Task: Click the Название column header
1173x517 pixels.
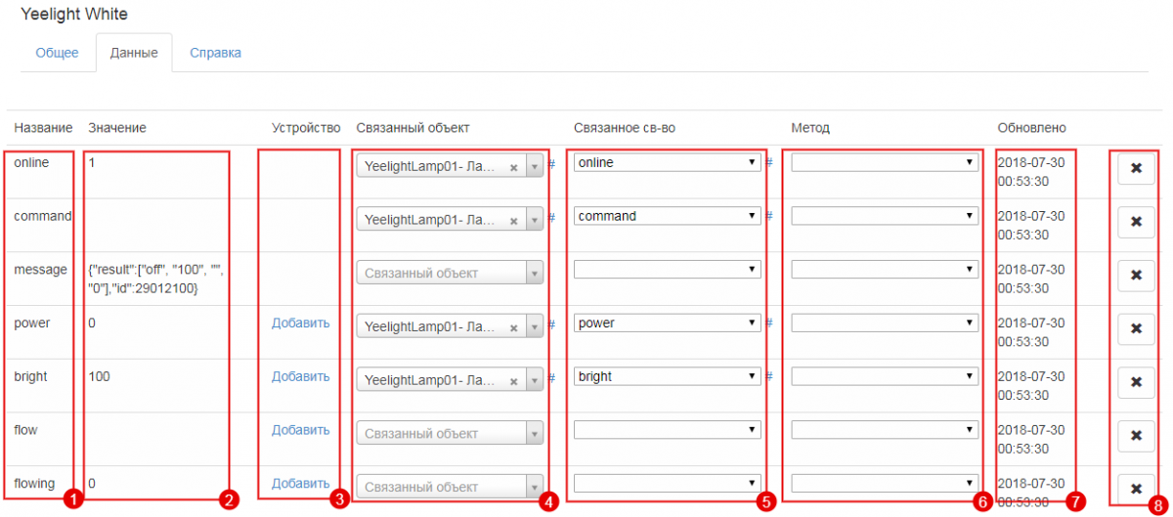Action: pyautogui.click(x=43, y=128)
